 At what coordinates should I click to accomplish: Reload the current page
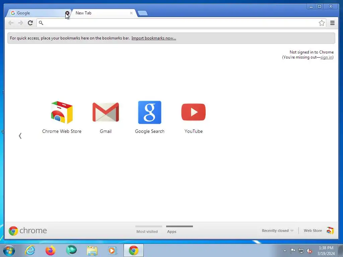30,23
